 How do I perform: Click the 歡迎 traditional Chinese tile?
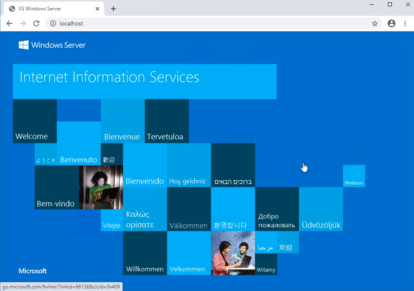coord(112,154)
